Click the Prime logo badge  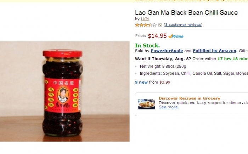(176, 36)
